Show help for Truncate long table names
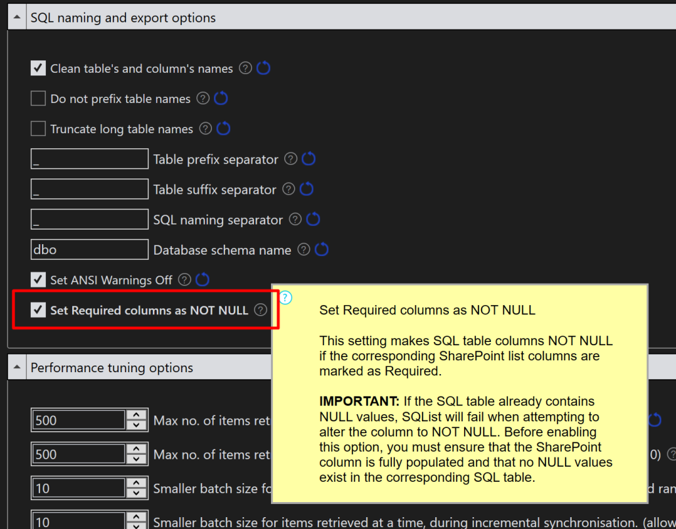676x529 pixels. tap(205, 129)
